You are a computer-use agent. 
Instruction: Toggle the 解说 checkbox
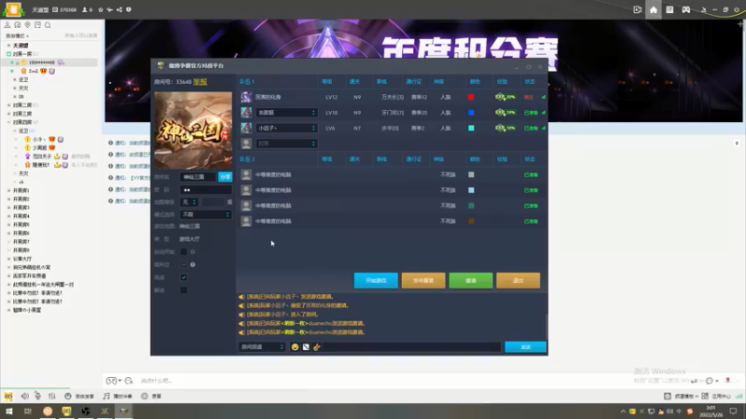coord(184,291)
